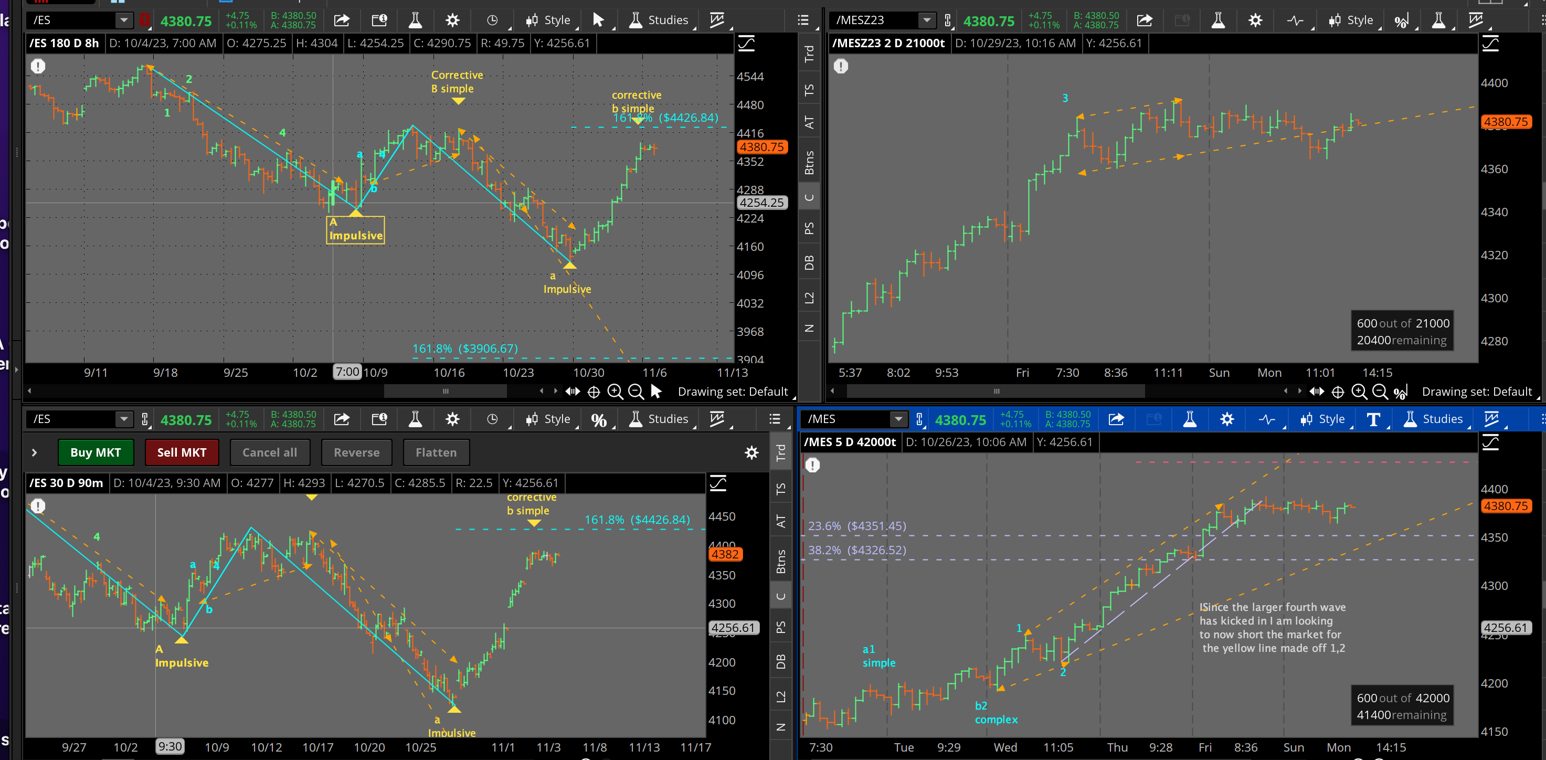Click Reverse button
Viewport: 1546px width, 760px height.
click(x=356, y=452)
